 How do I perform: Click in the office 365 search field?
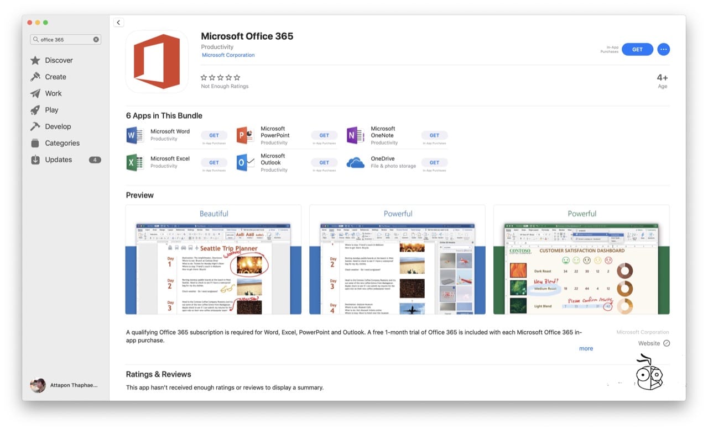[x=65, y=40]
